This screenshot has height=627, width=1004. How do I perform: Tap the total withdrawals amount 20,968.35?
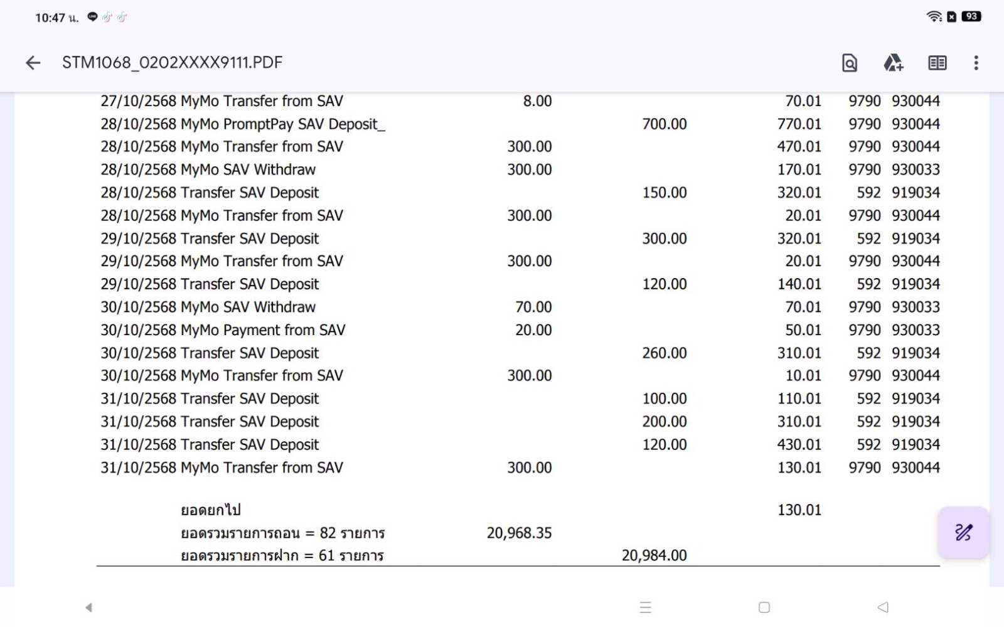coord(519,533)
